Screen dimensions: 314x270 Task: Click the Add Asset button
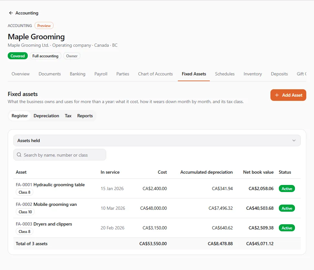(288, 95)
